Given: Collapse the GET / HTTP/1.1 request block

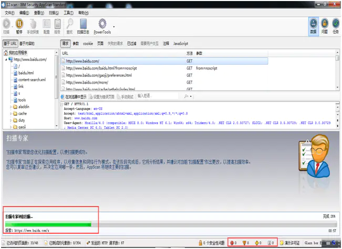Looking at the screenshot, I should 62,104.
